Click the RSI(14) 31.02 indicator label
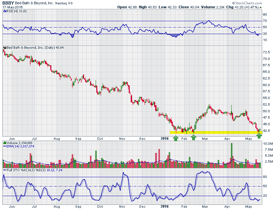Viewport: 276px width, 210px height. 16,11
